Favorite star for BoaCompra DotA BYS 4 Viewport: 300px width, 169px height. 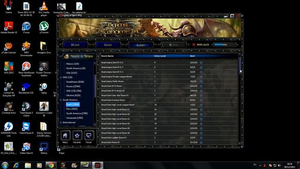click(201, 72)
